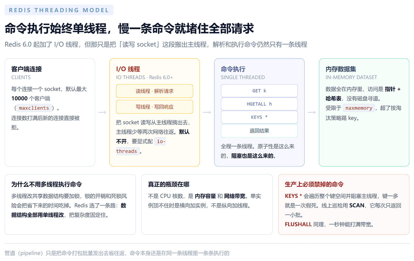This screenshot has height=261, width=414.
Task: Click the red FLUSHALL keyword
Action: pyautogui.click(x=298, y=224)
